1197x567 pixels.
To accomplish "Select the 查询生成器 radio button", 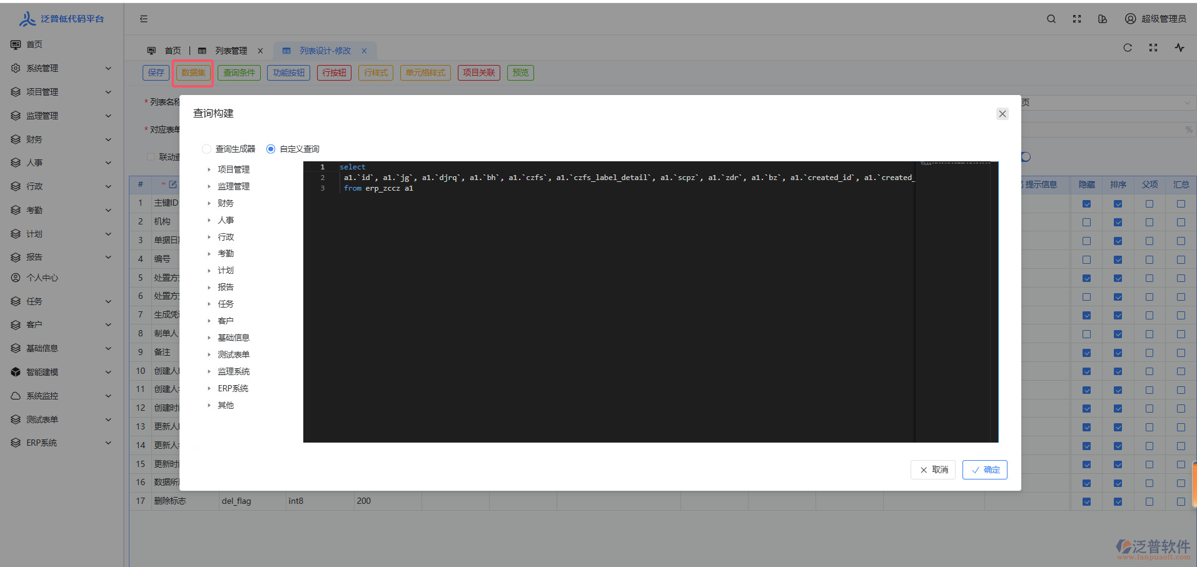I will tap(207, 149).
